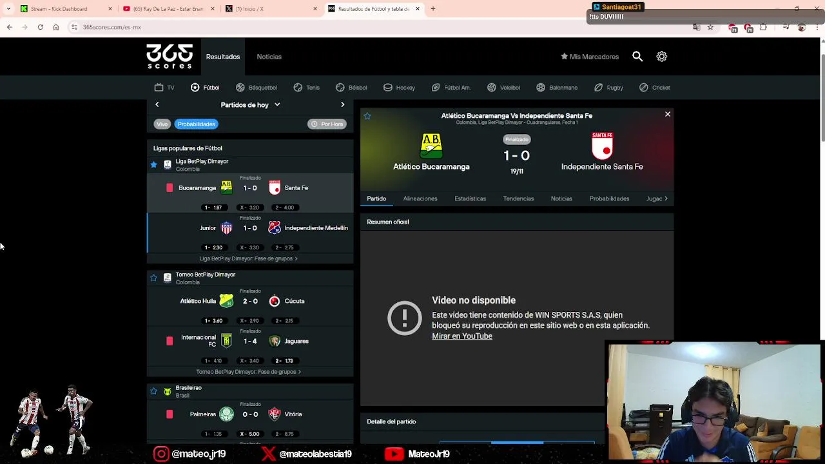Unfavorite Liga BetPlay Dimayor star
825x464 pixels.
153,165
